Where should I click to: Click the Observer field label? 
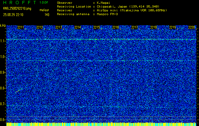tap(65, 3)
